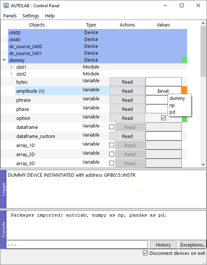
Task: Select the dc_source_2401 device row
Action: (x=97, y=53)
